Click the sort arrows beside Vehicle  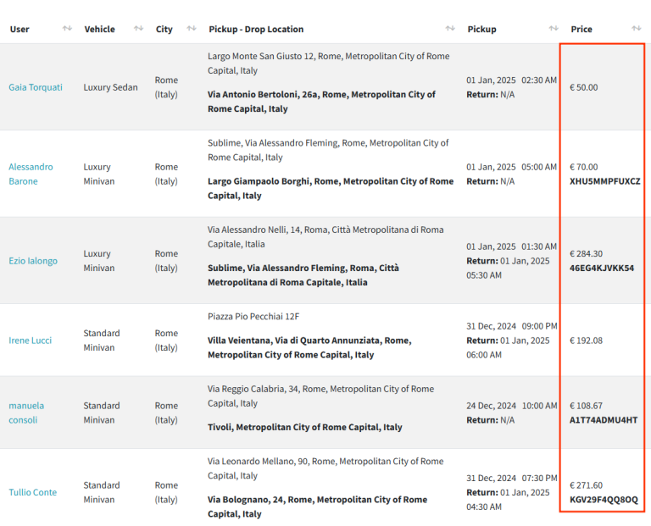pyautogui.click(x=138, y=29)
